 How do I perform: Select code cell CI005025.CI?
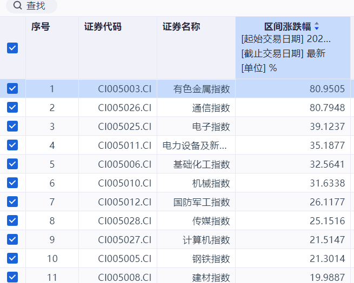[118, 127]
